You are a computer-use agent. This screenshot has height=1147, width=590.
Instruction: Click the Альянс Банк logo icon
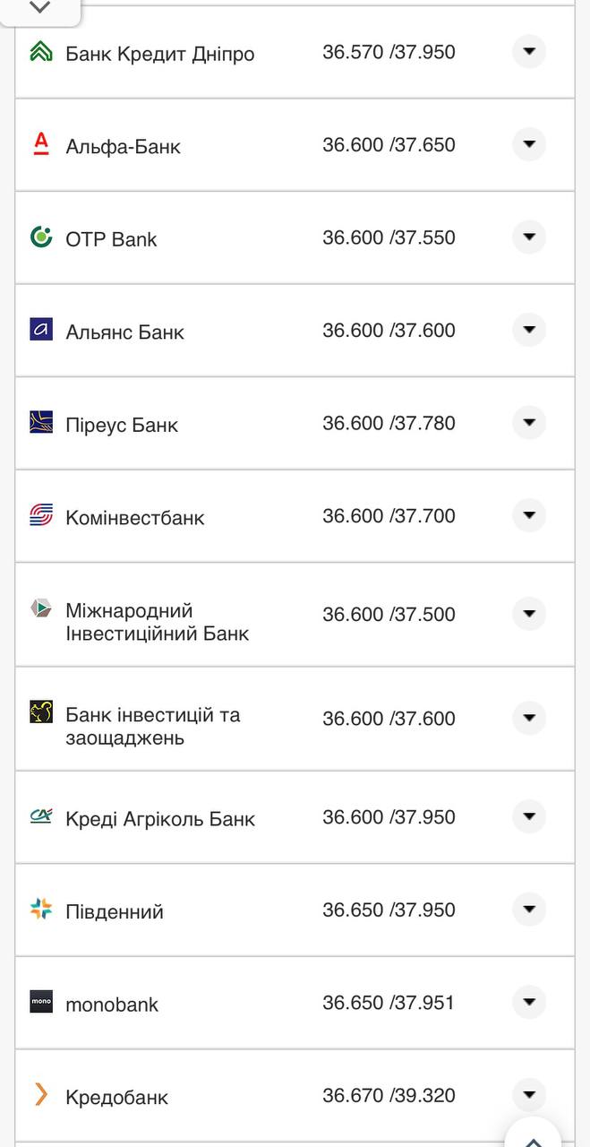pos(39,330)
